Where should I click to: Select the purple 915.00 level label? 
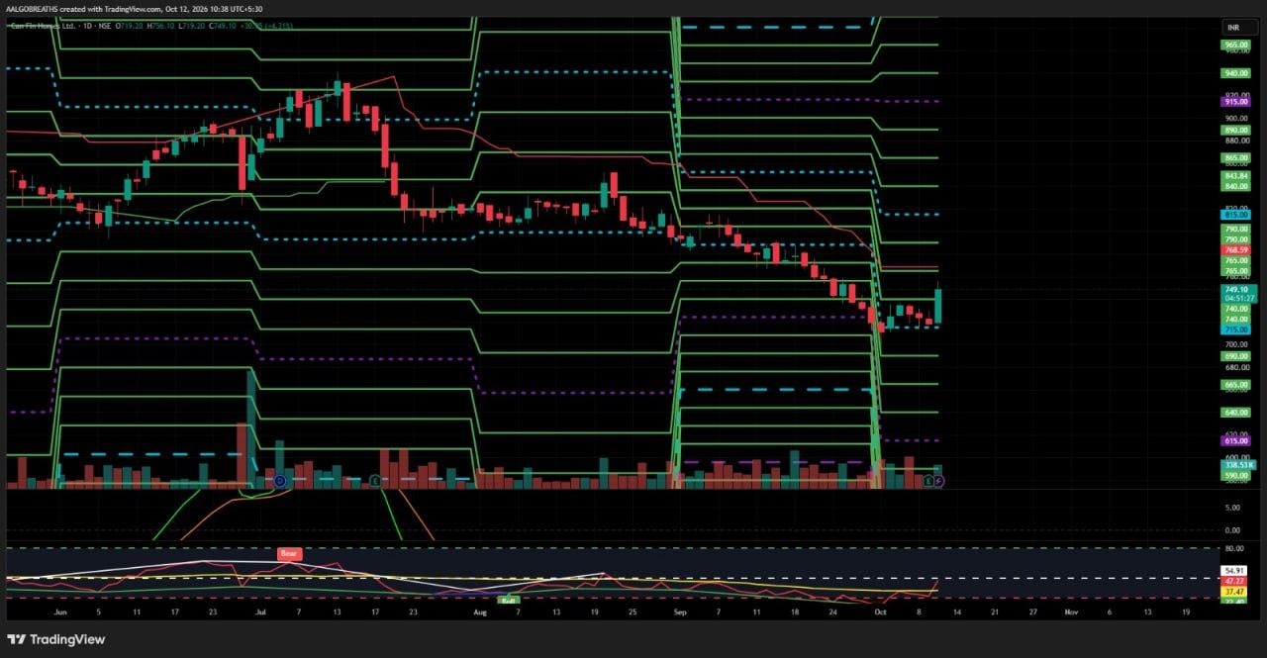[x=1236, y=102]
